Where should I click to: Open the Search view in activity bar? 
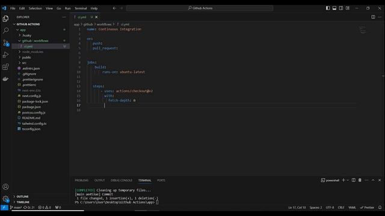point(5,31)
